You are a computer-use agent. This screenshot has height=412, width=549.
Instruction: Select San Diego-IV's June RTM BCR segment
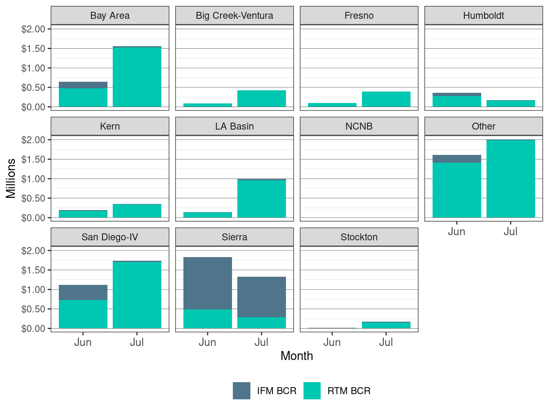pos(83,314)
